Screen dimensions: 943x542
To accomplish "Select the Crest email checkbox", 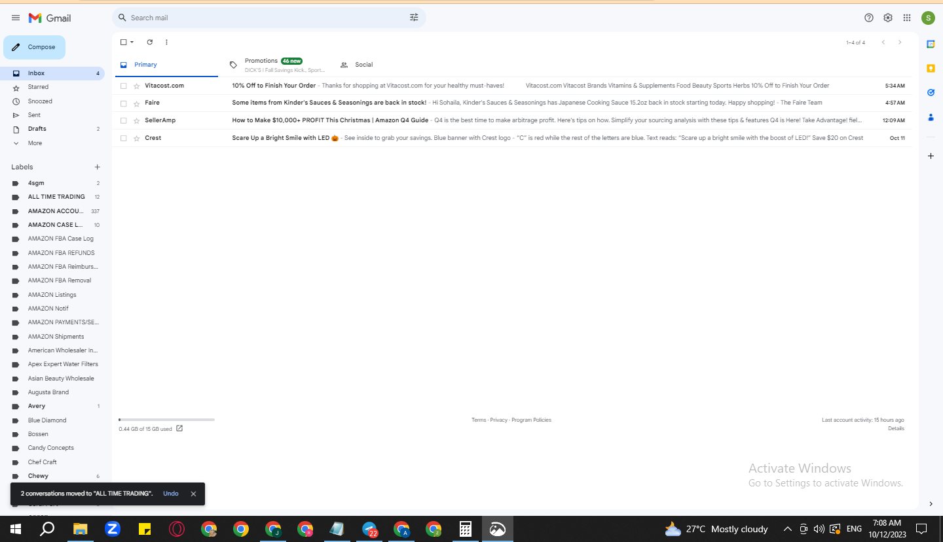I will click(x=123, y=138).
